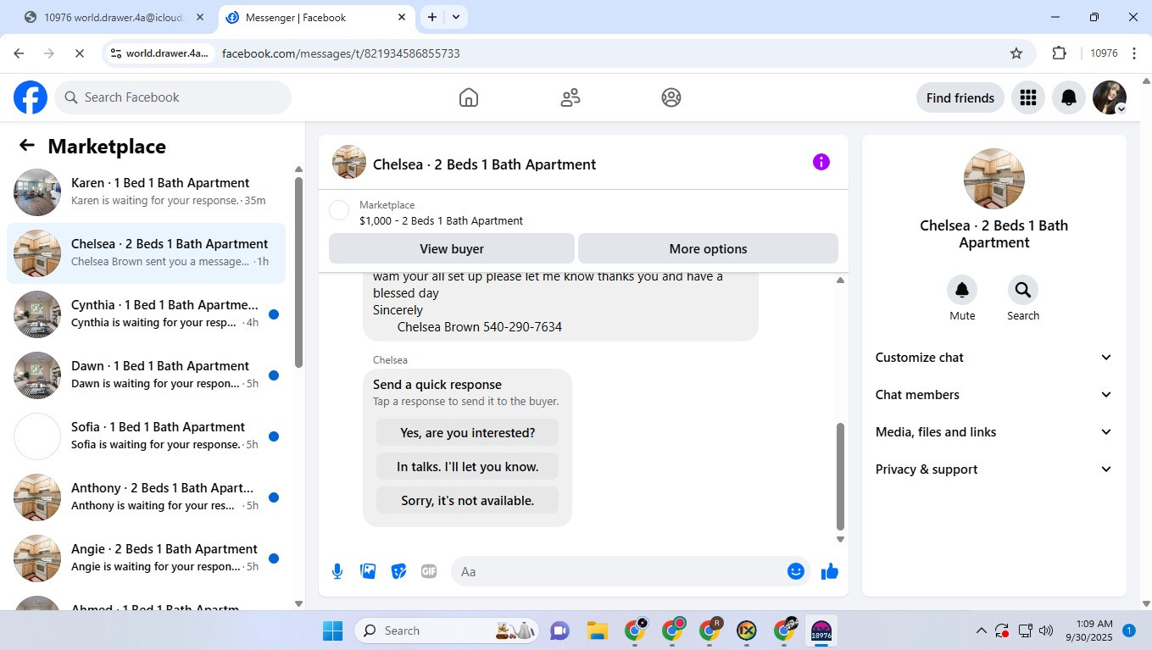This screenshot has width=1152, height=650.
Task: Open Dawn's 1 Bed 1 Bath conversation
Action: pyautogui.click(x=146, y=375)
